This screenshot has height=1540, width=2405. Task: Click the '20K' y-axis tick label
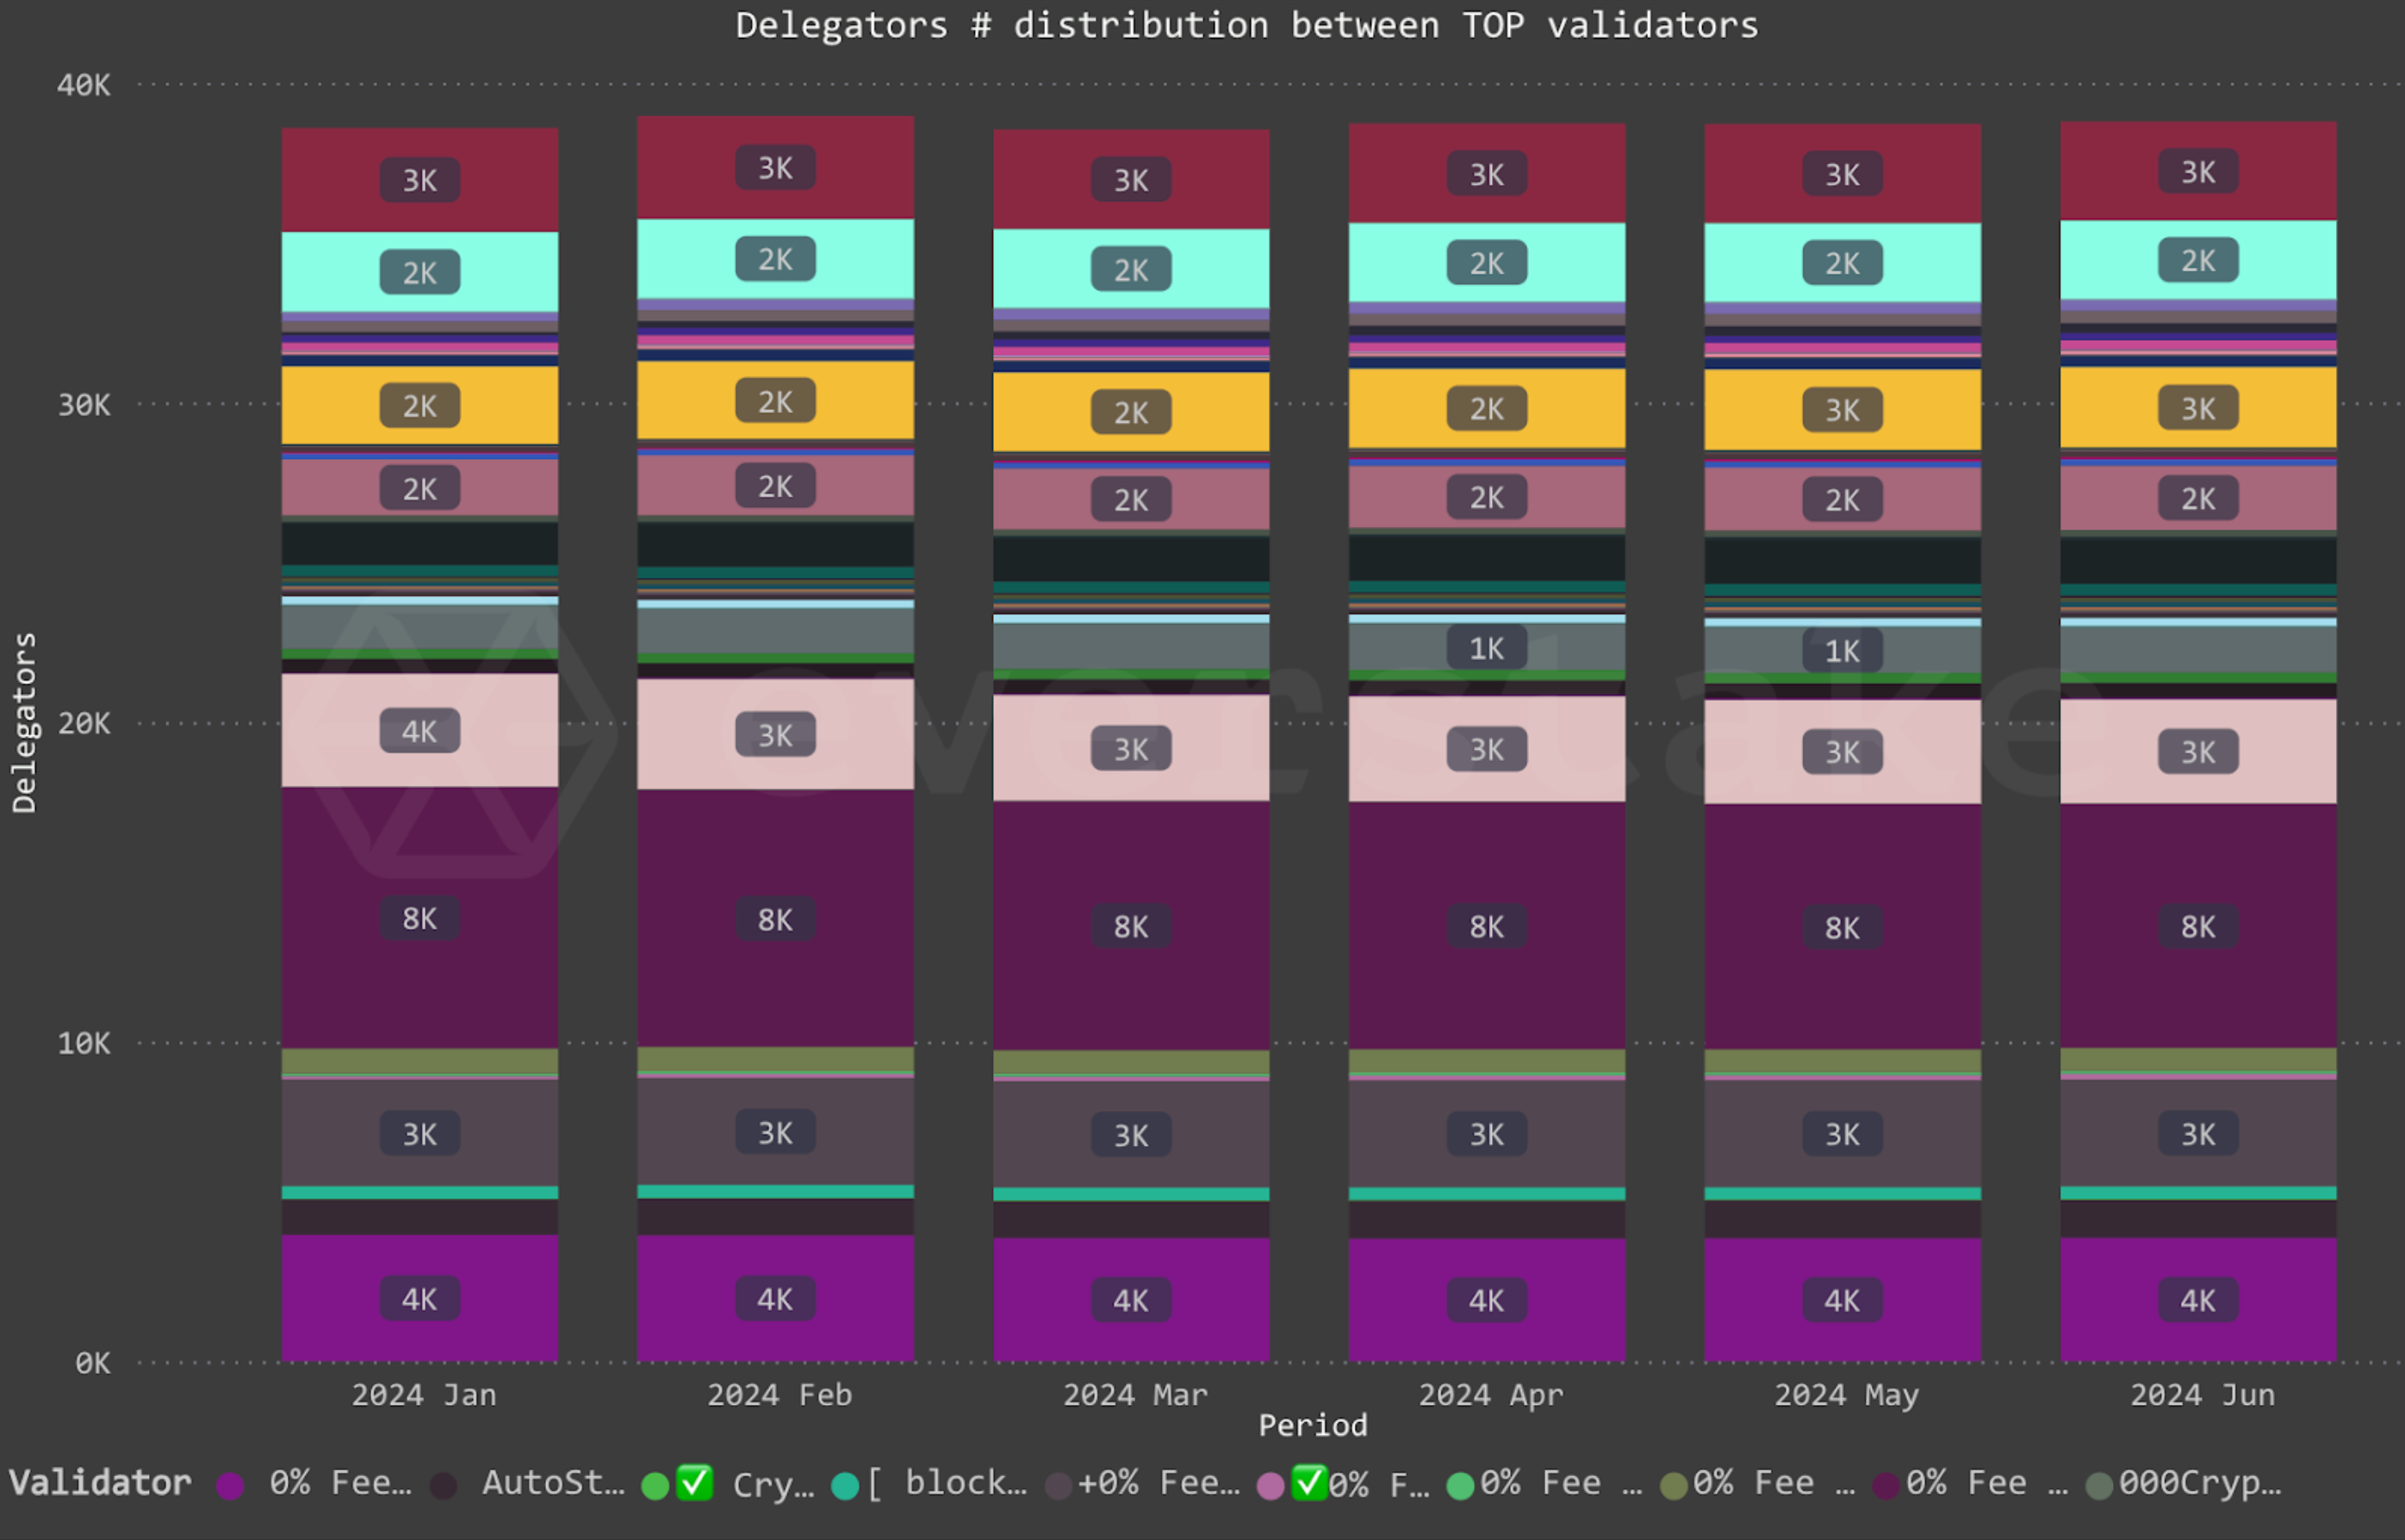click(84, 723)
